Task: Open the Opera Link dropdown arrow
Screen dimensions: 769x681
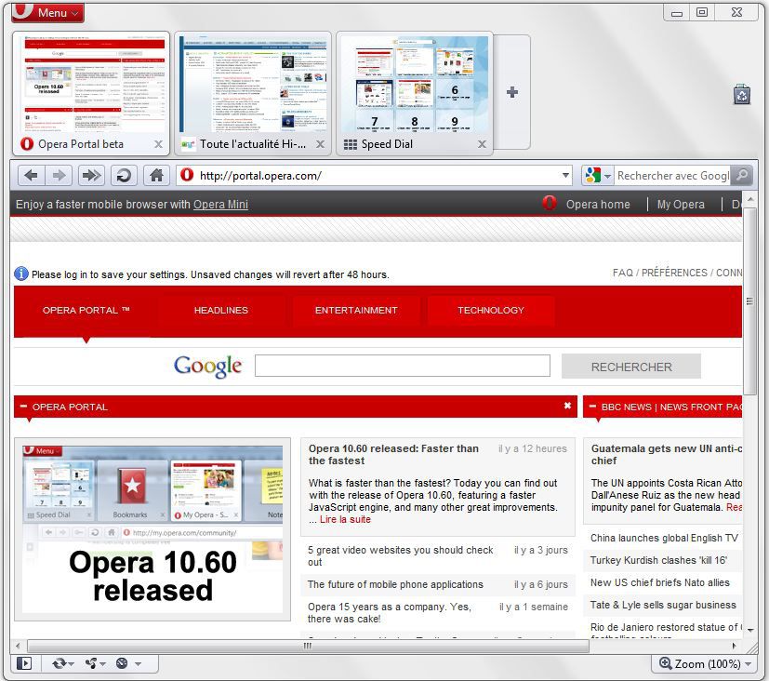Action: point(72,664)
